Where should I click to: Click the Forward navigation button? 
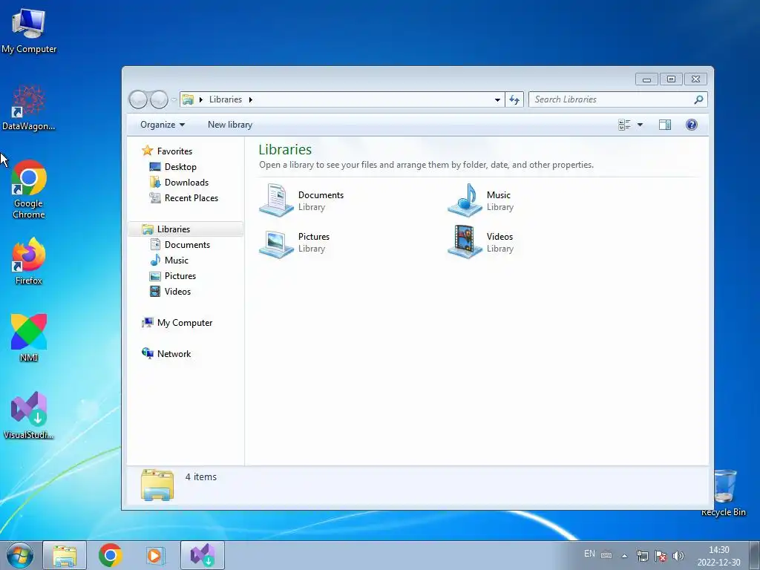159,99
